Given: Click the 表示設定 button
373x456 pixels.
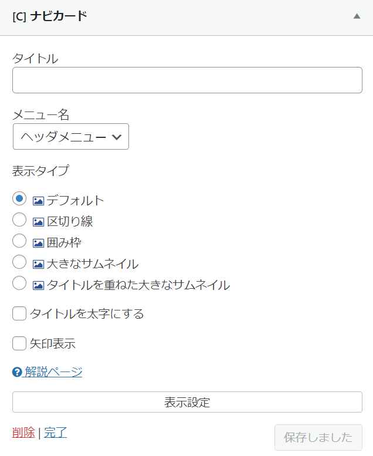Looking at the screenshot, I should (187, 402).
